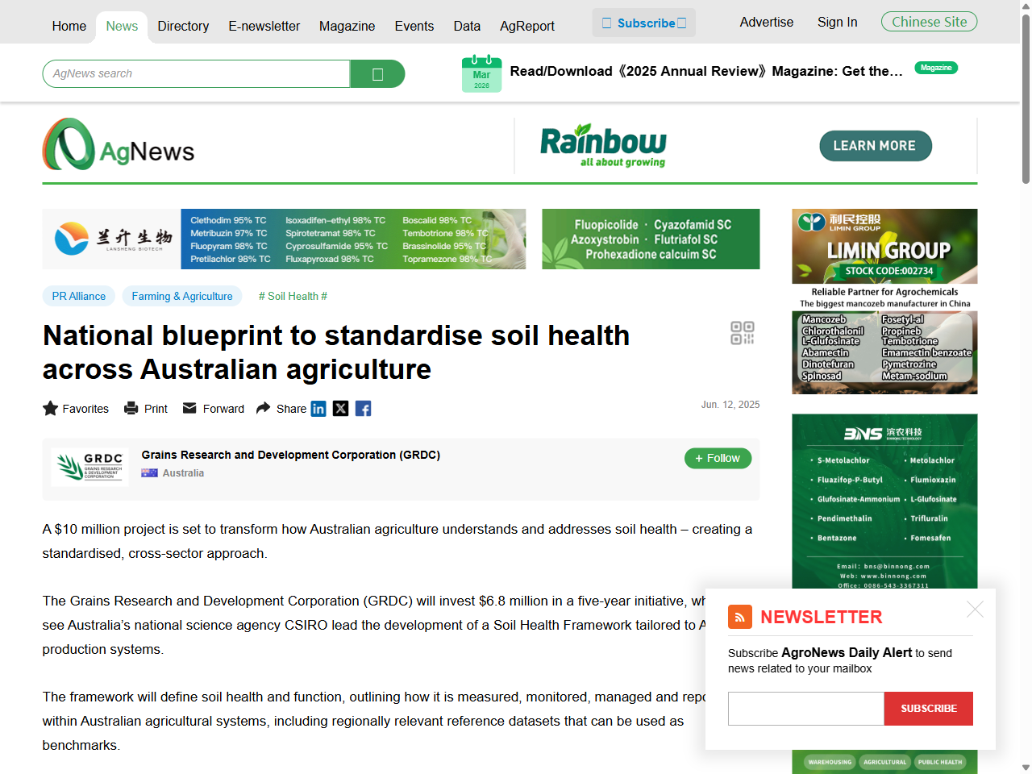Open the LinkedIn share icon
The width and height of the screenshot is (1032, 774).
click(x=318, y=409)
